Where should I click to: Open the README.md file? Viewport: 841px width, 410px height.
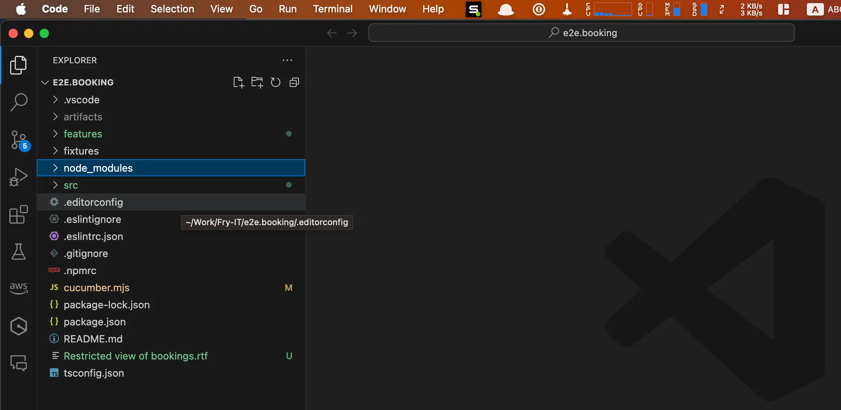(93, 339)
